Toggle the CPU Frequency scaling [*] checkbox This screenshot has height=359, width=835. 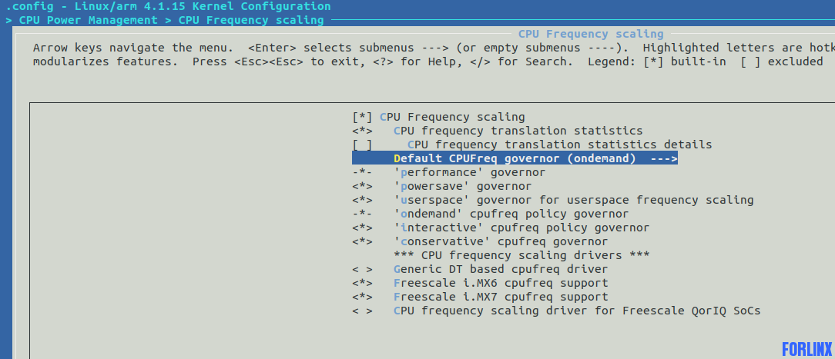coord(362,117)
